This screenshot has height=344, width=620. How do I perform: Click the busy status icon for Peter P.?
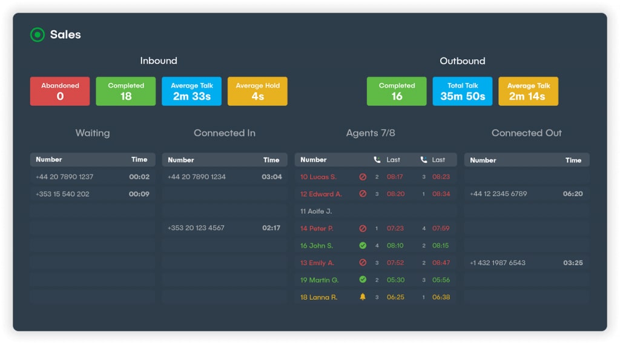coord(363,229)
